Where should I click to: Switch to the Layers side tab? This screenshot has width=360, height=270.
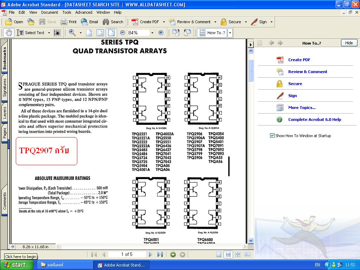(x=5, y=113)
